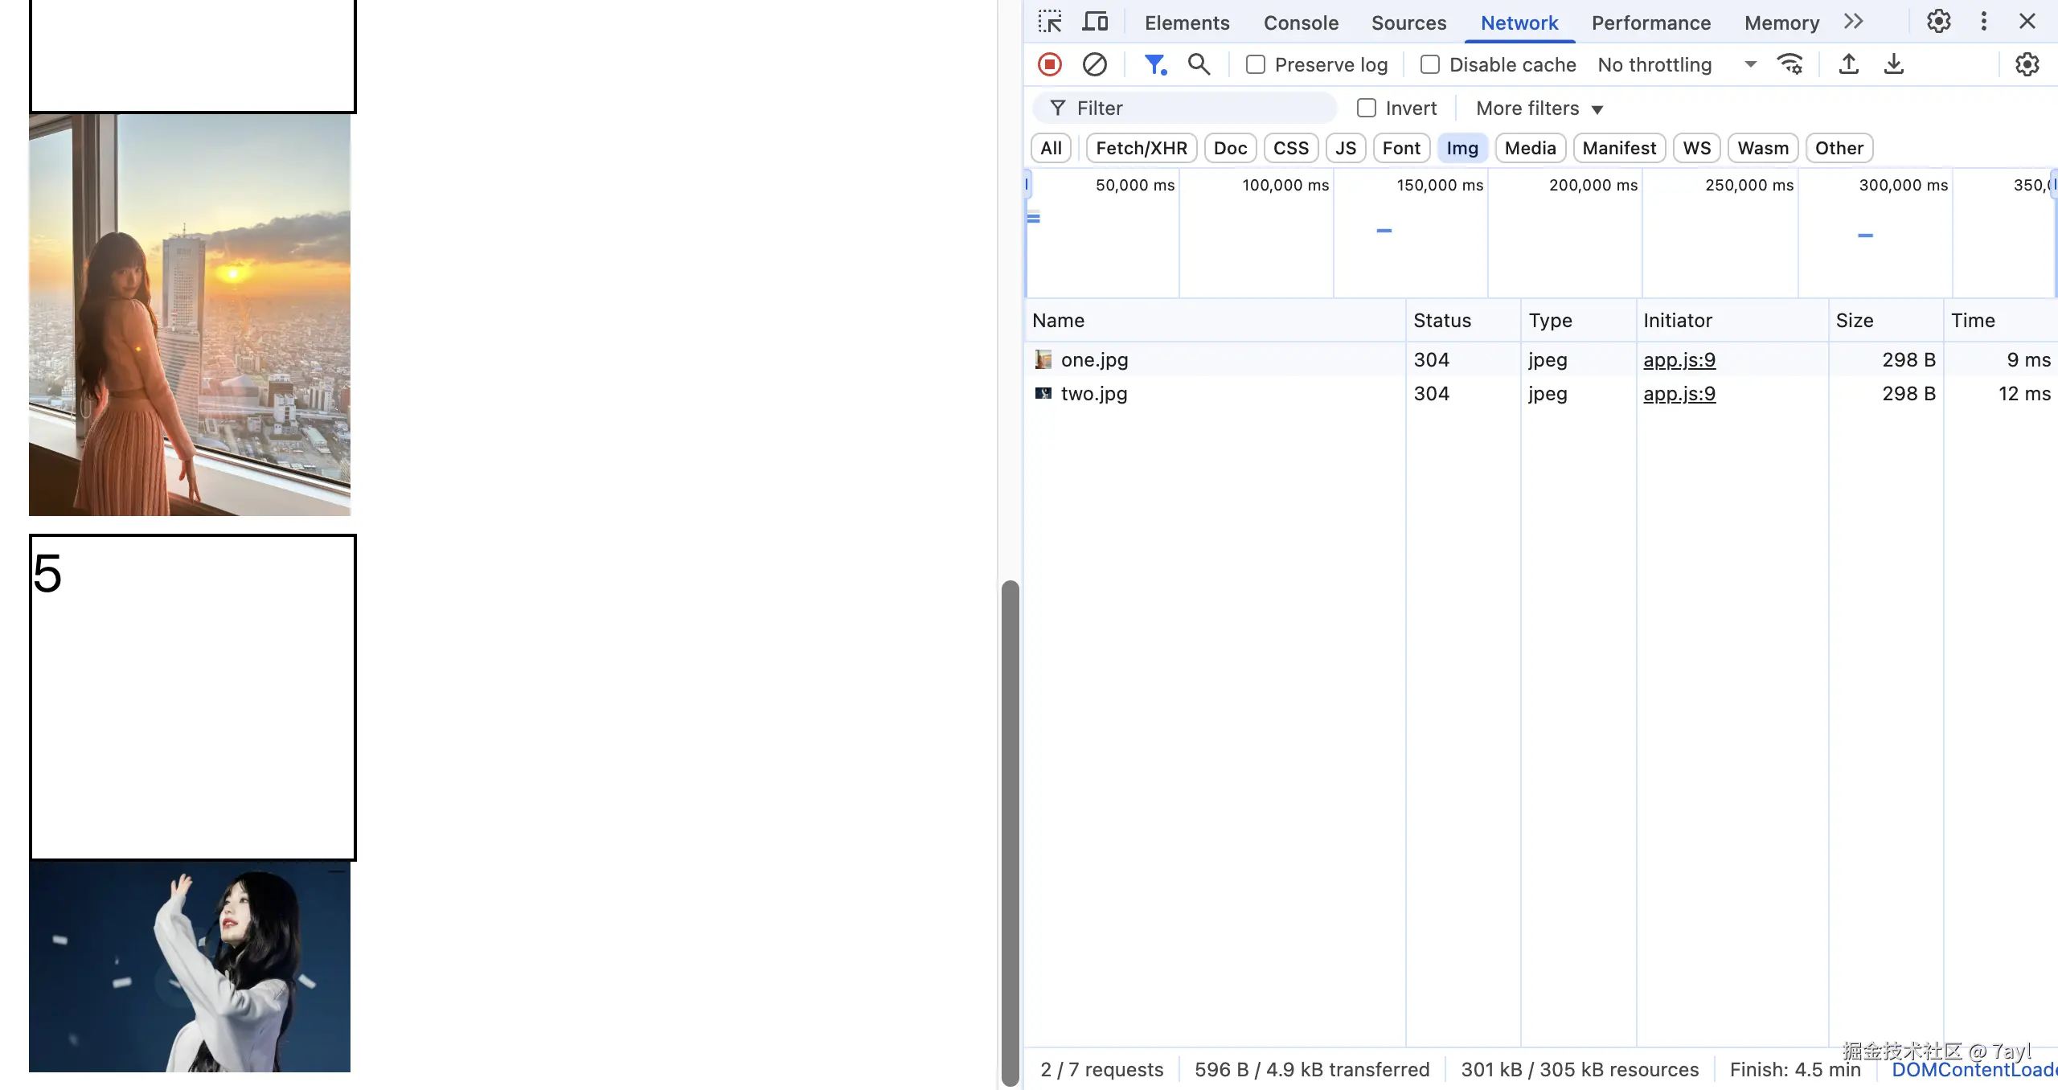Toggle the filter funnel icon
This screenshot has width=2058, height=1090.
1154,64
